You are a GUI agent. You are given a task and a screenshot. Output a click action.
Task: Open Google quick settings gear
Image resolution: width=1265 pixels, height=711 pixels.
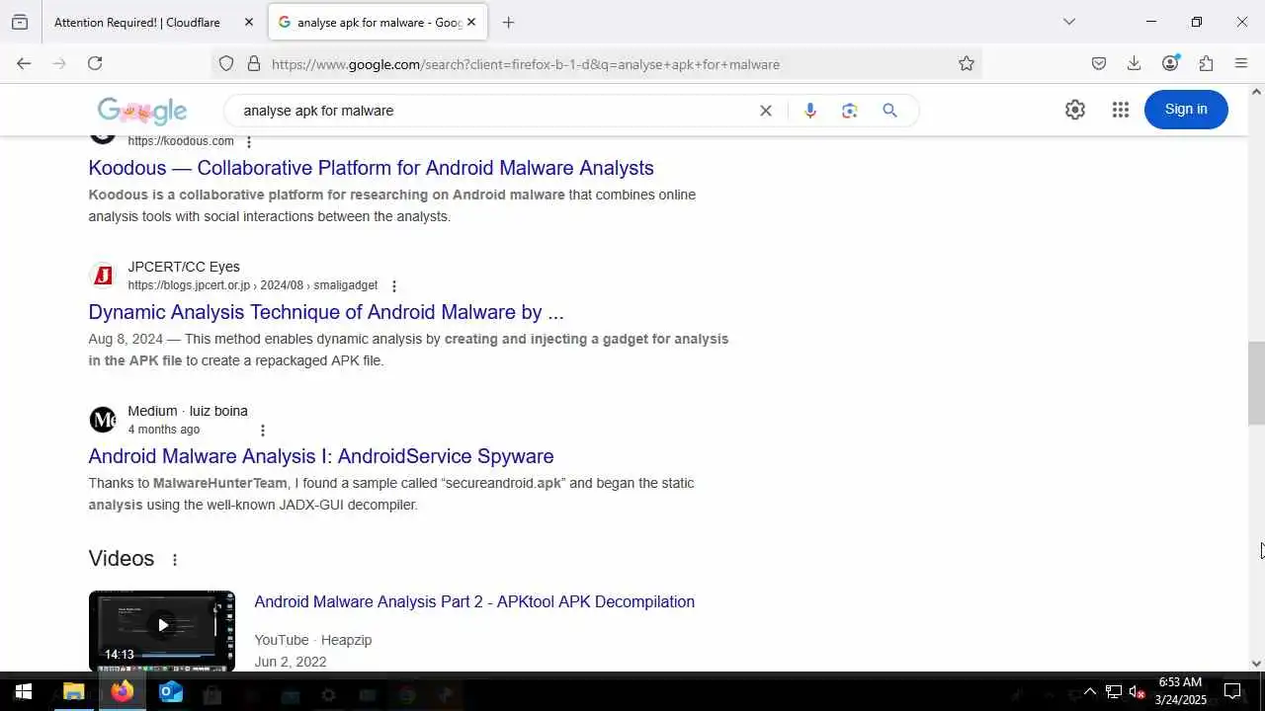point(1075,110)
